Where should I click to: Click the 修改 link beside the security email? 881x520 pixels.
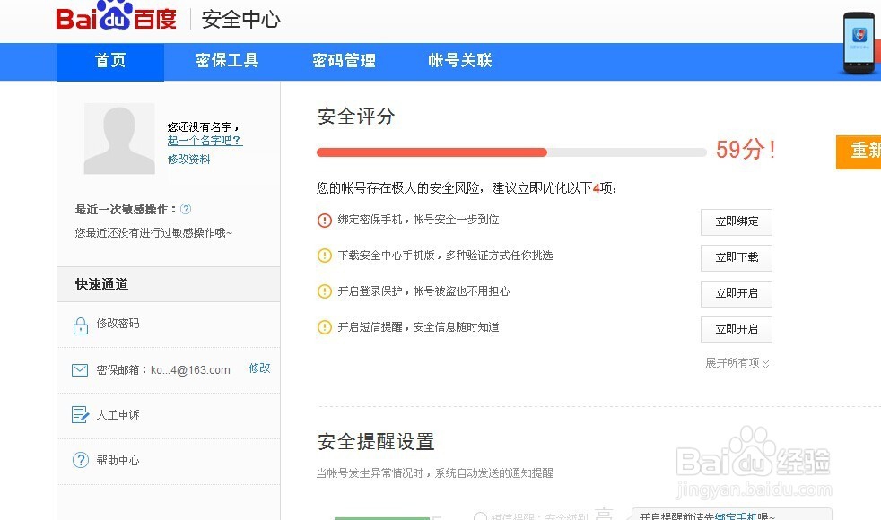click(x=259, y=368)
